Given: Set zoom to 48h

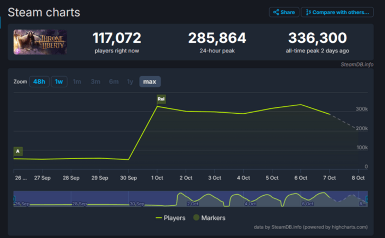Looking at the screenshot, I should pyautogui.click(x=39, y=81).
